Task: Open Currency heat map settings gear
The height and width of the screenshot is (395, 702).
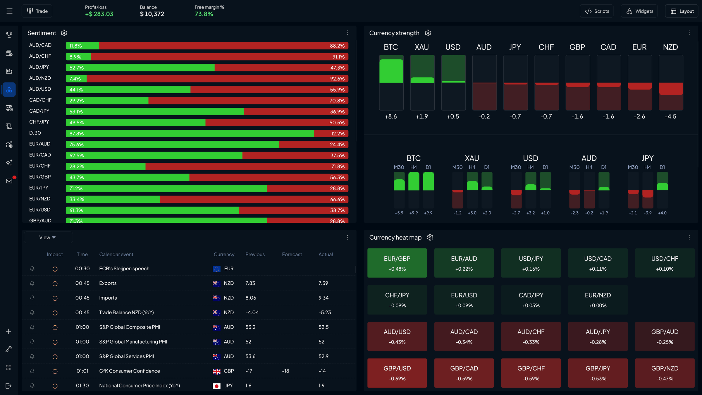Action: tap(430, 237)
